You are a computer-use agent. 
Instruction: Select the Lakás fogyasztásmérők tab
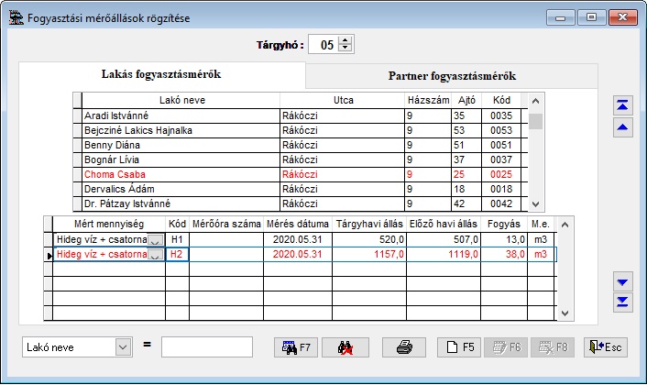161,74
